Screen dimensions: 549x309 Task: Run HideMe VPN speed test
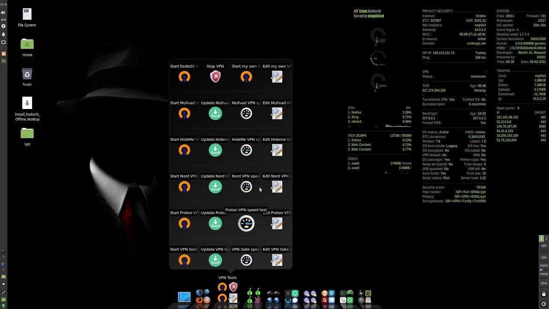[246, 150]
